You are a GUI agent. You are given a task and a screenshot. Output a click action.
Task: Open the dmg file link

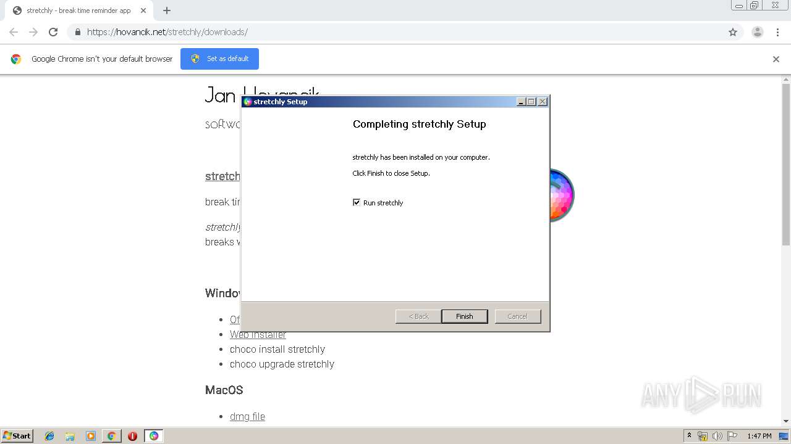tap(247, 416)
